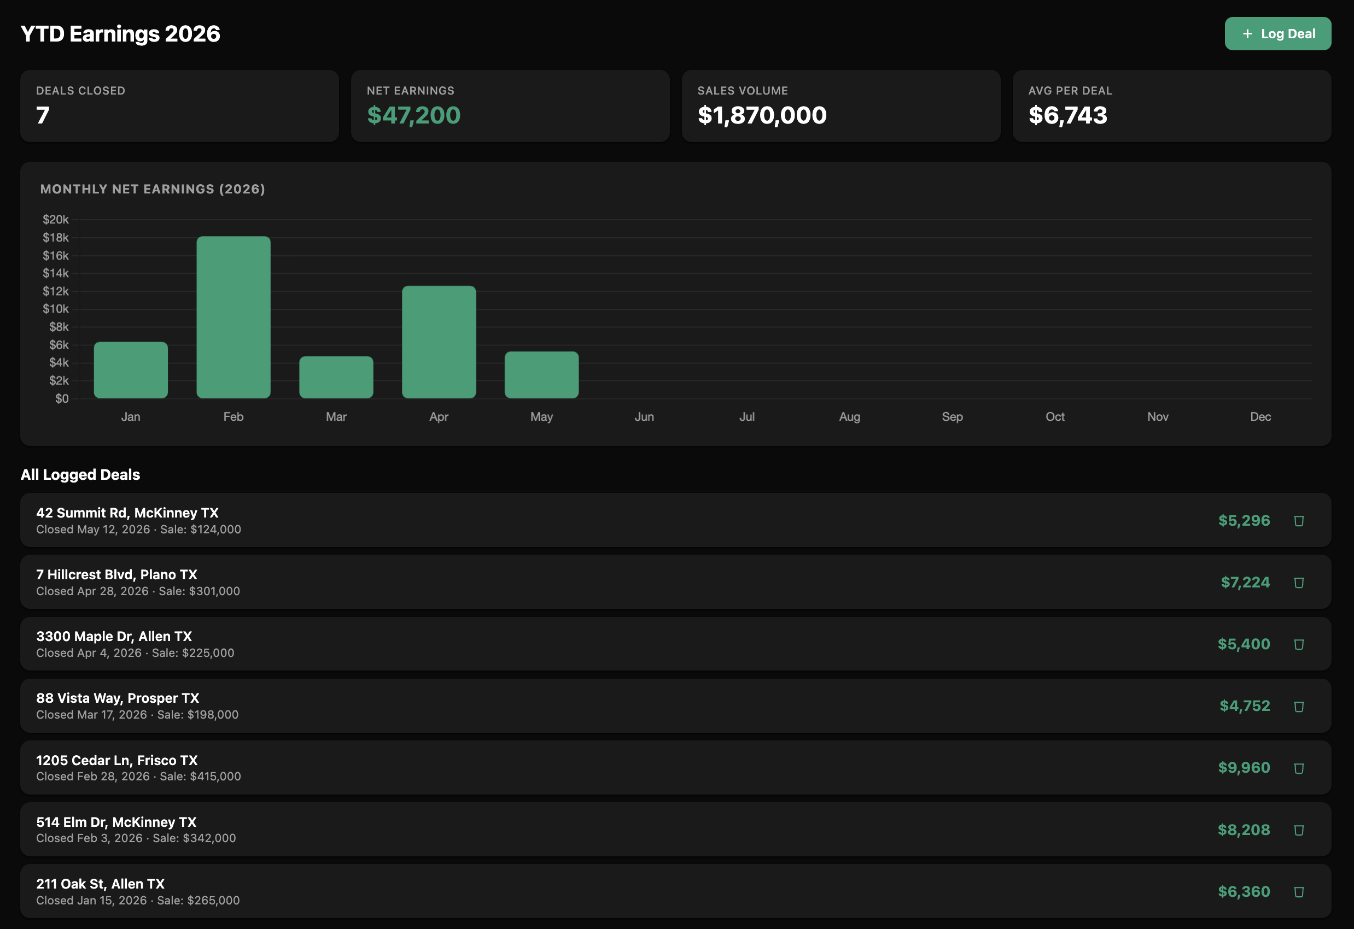This screenshot has height=929, width=1354.
Task: Click "Closed Feb 28, 2026 · Sale: $415,000"
Action: coord(139,777)
